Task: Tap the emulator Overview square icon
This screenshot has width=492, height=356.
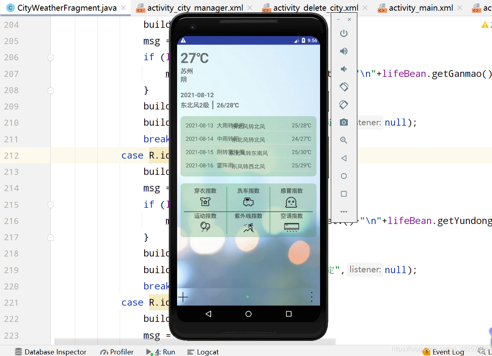Action: pyautogui.click(x=343, y=193)
